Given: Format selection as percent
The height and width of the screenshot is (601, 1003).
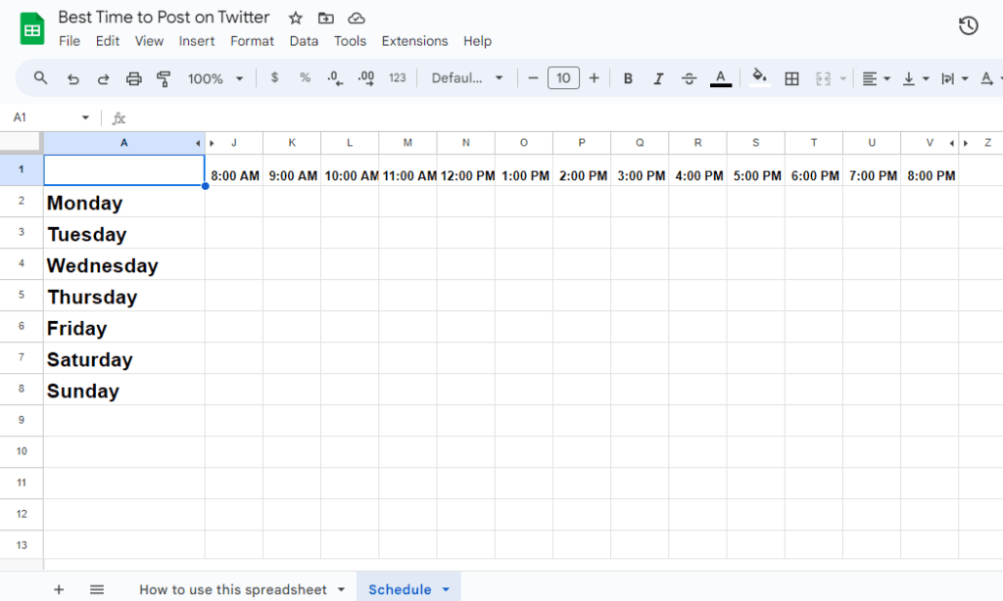Looking at the screenshot, I should (305, 77).
